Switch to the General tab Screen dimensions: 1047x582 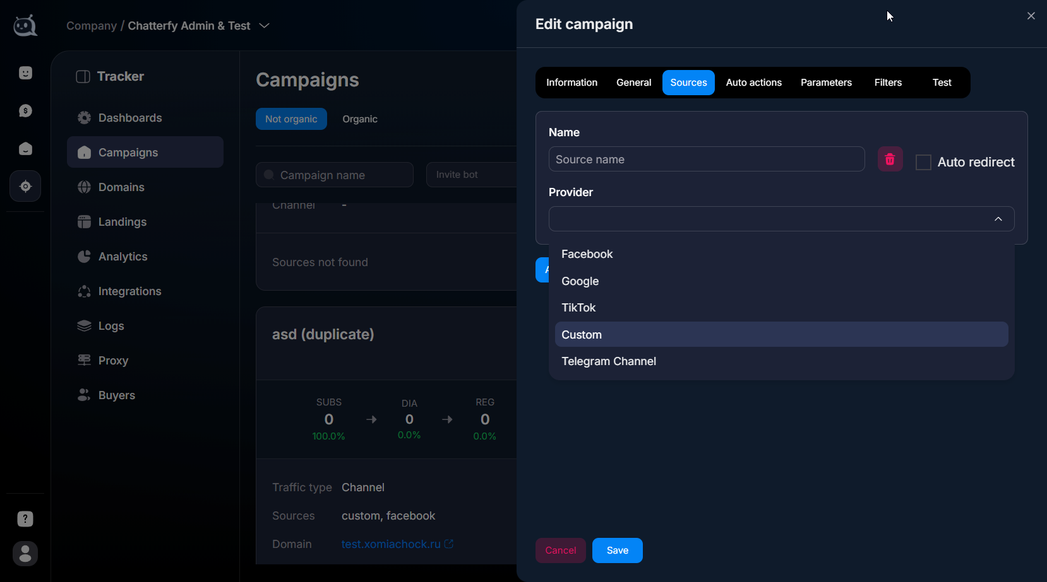tap(633, 83)
